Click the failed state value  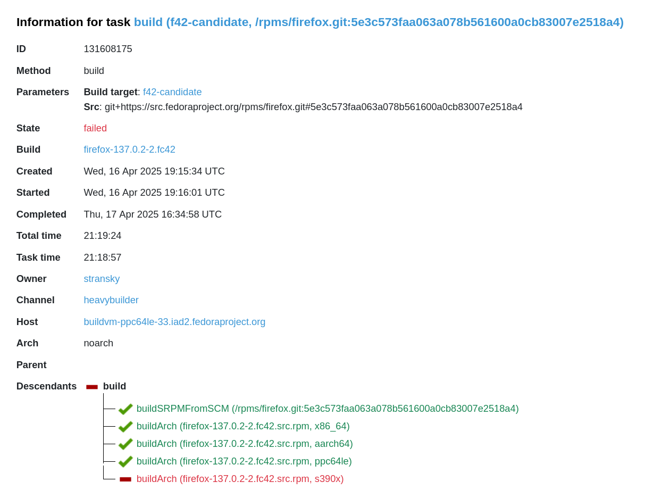95,128
